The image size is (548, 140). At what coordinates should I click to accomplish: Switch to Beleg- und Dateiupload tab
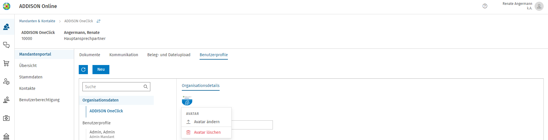(x=169, y=55)
